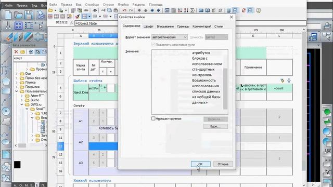The width and height of the screenshot is (333, 187).
Task: Click Отмена to cancel the dialog
Action: click(223, 164)
